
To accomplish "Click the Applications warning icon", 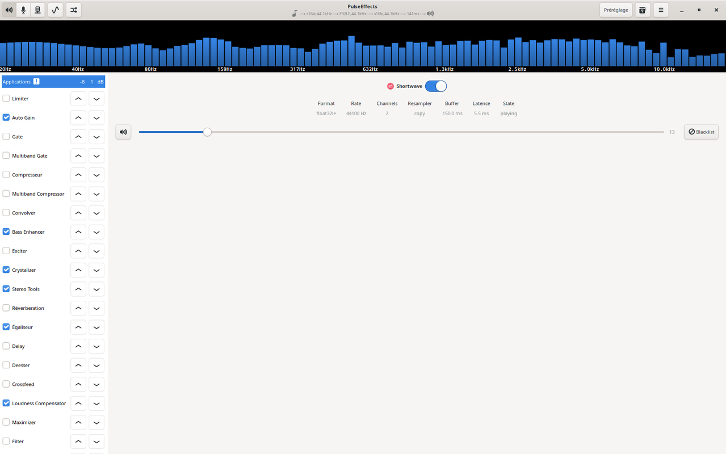I will [x=36, y=82].
